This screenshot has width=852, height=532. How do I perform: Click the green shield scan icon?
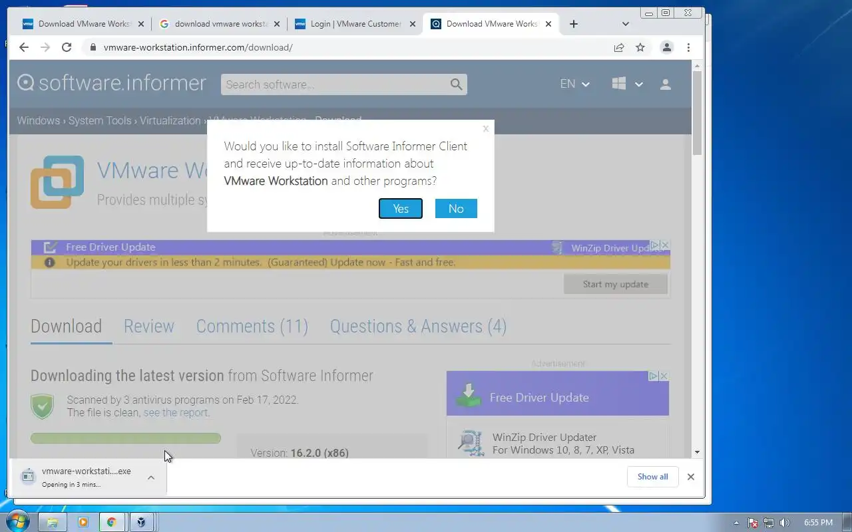point(43,406)
